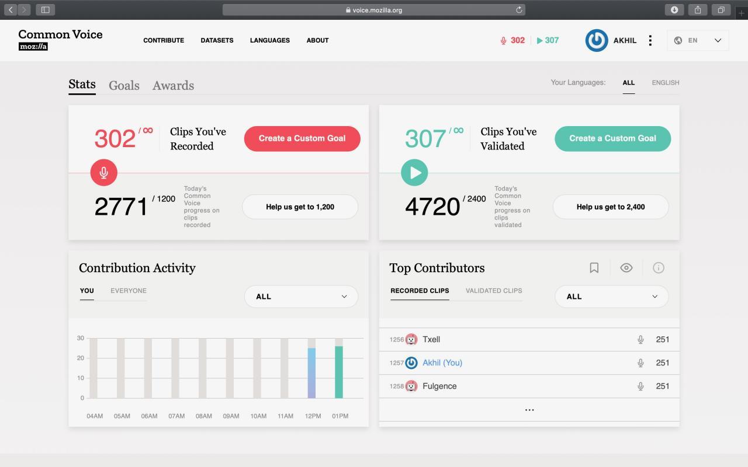
Task: Click the Akhil (You) name link
Action: [x=442, y=363]
